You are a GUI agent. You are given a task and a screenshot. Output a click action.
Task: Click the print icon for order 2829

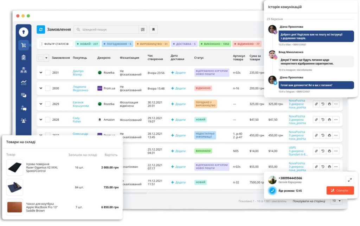coord(329,104)
